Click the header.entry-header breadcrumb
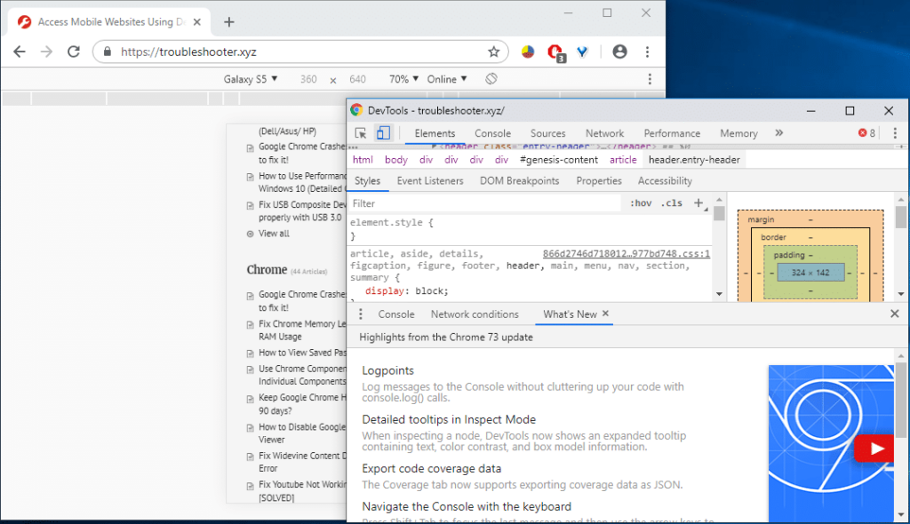 click(694, 160)
